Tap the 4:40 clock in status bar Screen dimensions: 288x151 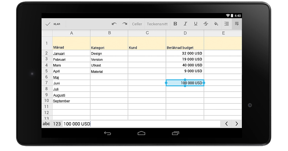click(237, 16)
